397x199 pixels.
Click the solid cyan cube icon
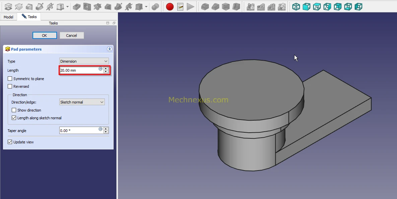coord(307,6)
